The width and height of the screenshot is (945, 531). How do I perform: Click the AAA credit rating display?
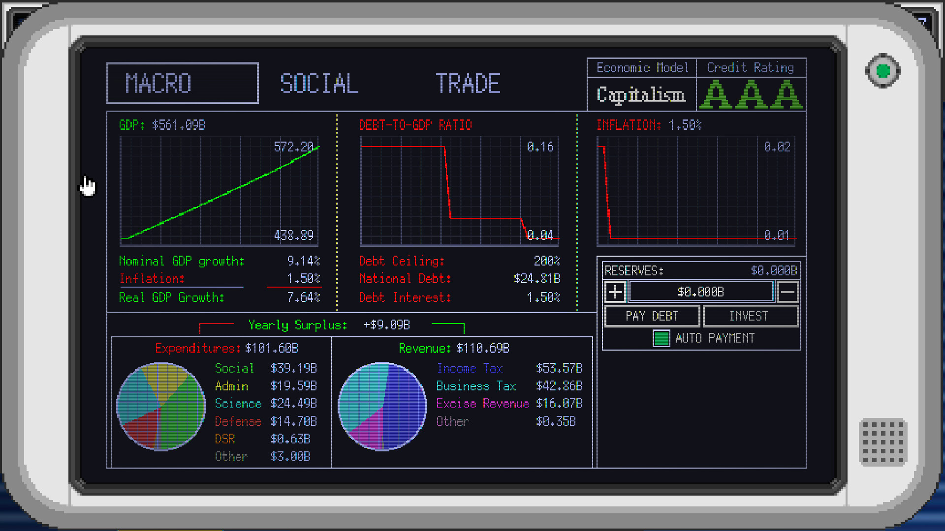point(751,94)
